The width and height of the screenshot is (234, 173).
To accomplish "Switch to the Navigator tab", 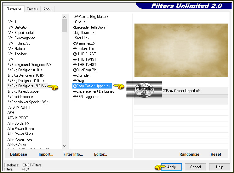I will tap(14, 8).
